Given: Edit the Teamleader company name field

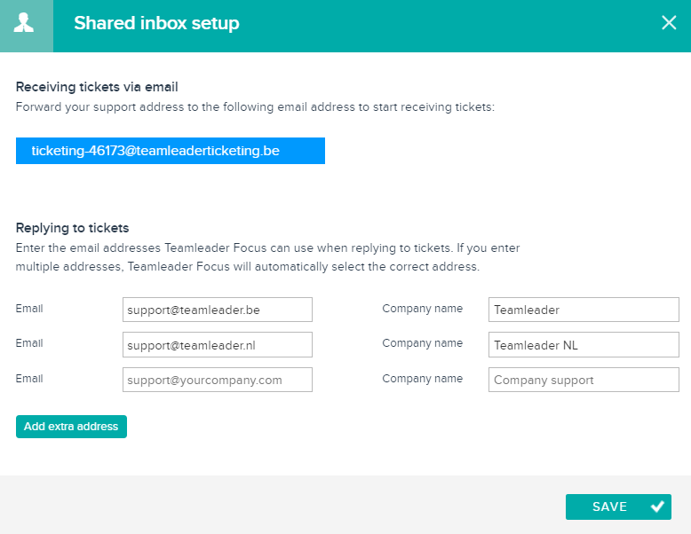Looking at the screenshot, I should pos(584,310).
